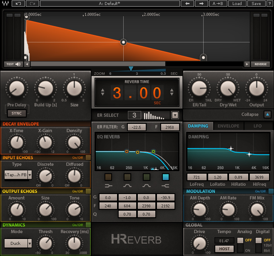The width and height of the screenshot is (274, 256).
Task: Click the reverb end-time handle
Action: coord(203,57)
